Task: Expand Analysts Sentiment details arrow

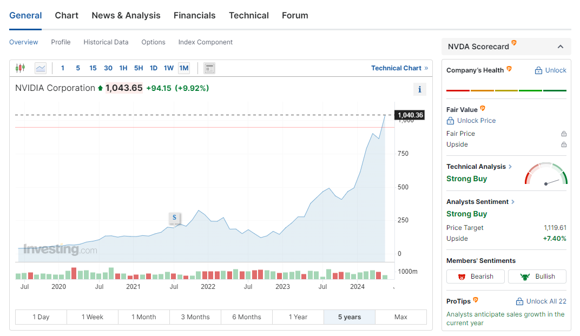Action: pos(513,202)
